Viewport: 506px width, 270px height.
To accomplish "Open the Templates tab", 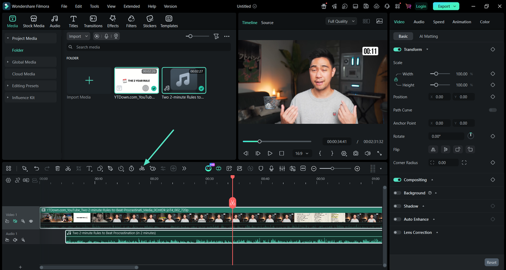I will coord(169,22).
